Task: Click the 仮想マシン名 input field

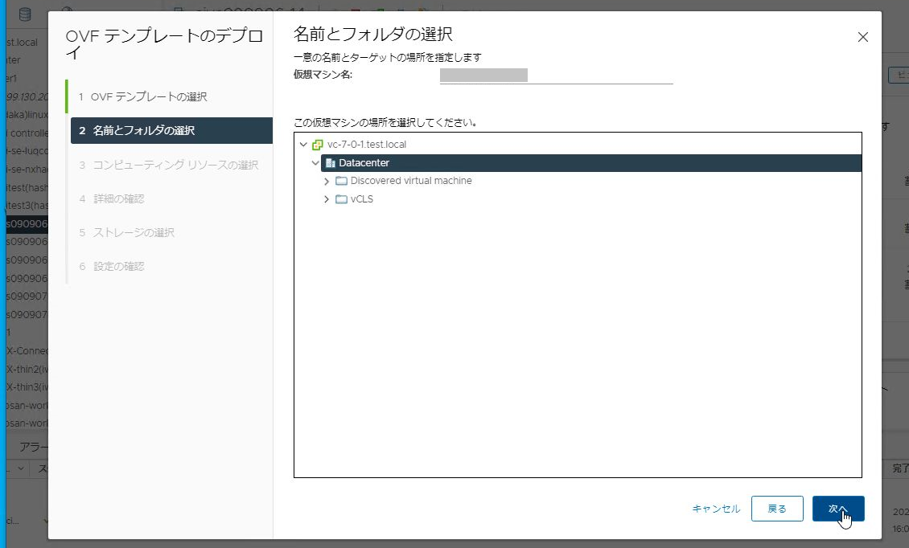Action: (x=556, y=76)
